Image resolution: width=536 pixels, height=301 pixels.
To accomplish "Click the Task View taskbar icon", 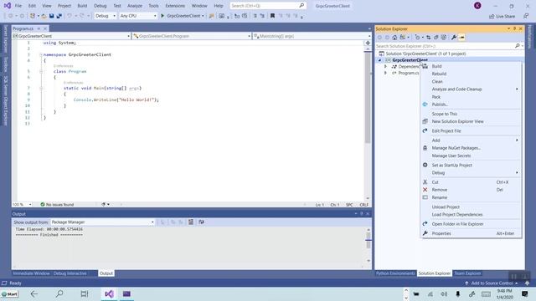I will coord(84,293).
